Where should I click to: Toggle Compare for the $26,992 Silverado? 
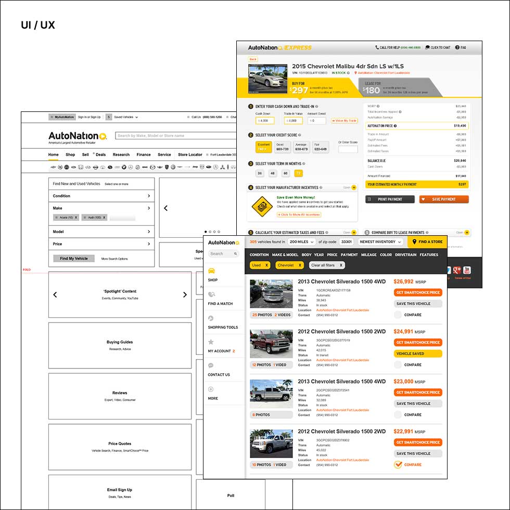(x=398, y=315)
